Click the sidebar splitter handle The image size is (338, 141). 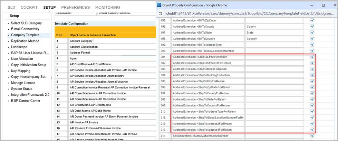click(x=52, y=78)
